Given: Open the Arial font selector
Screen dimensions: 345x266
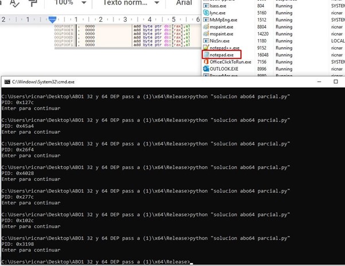Looking at the screenshot, I should [184, 3].
